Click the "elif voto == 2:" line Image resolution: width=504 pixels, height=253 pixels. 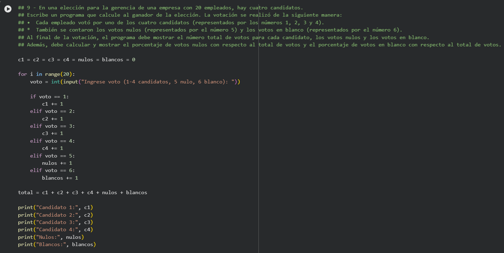[x=52, y=111]
